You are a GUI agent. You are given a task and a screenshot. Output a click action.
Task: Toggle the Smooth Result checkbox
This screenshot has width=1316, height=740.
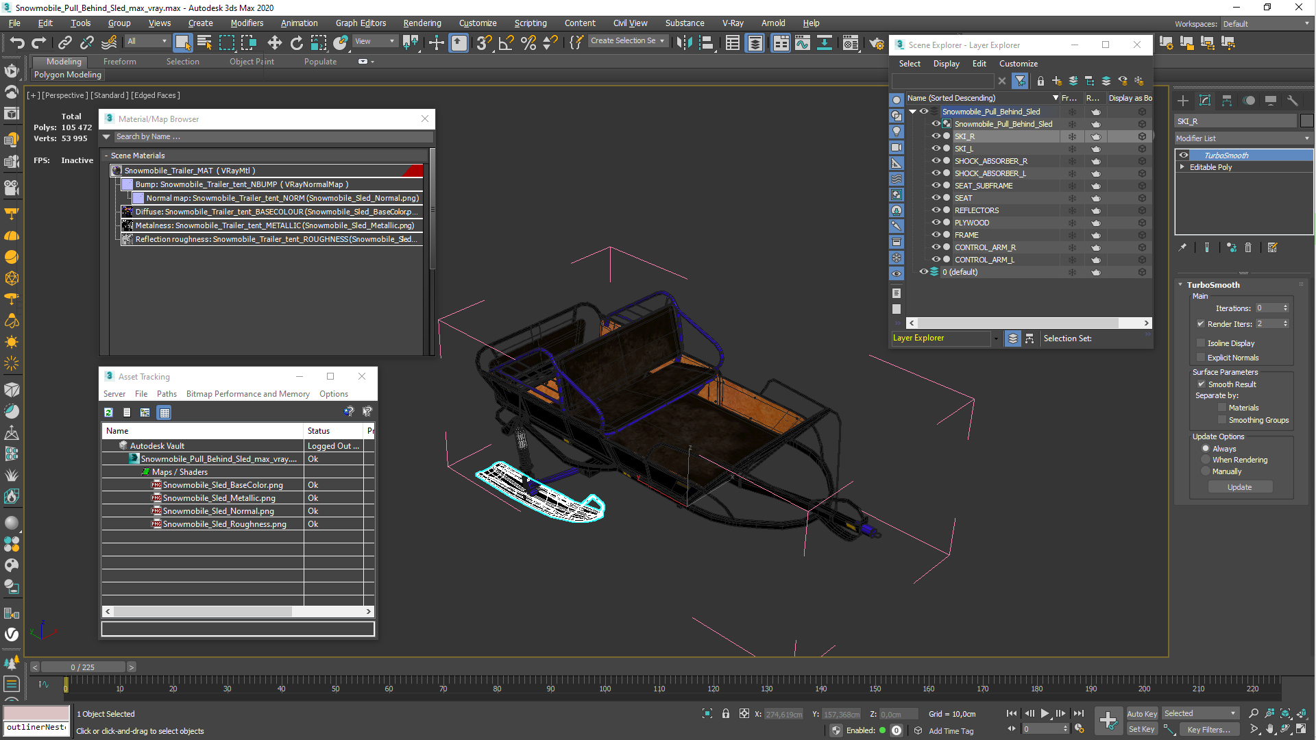1202,384
